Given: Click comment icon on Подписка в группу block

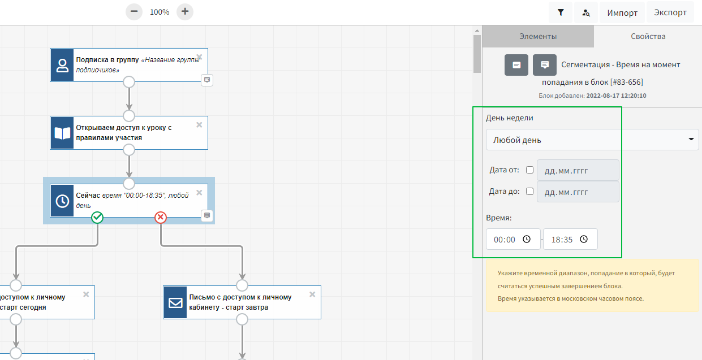Looking at the screenshot, I should (207, 80).
